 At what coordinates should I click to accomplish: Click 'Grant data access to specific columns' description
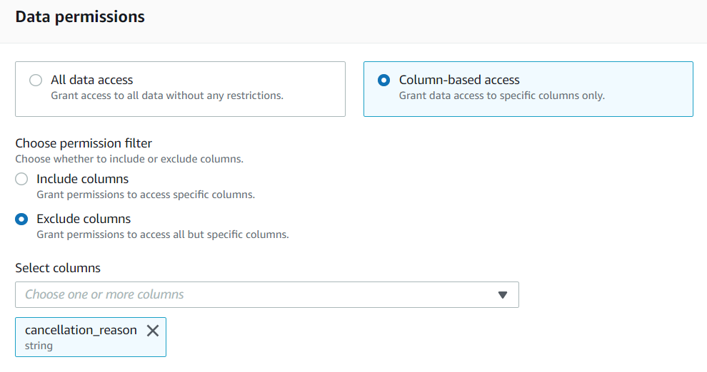click(x=501, y=95)
